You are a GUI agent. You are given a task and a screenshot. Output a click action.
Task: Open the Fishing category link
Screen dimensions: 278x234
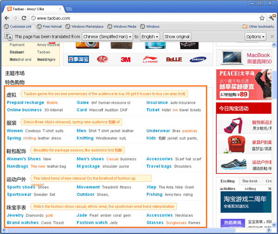(x=154, y=195)
